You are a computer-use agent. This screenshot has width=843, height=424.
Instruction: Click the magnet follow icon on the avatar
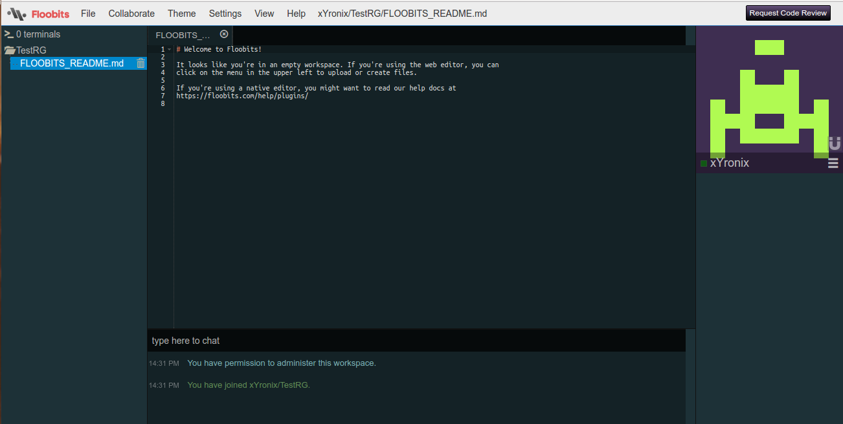835,143
